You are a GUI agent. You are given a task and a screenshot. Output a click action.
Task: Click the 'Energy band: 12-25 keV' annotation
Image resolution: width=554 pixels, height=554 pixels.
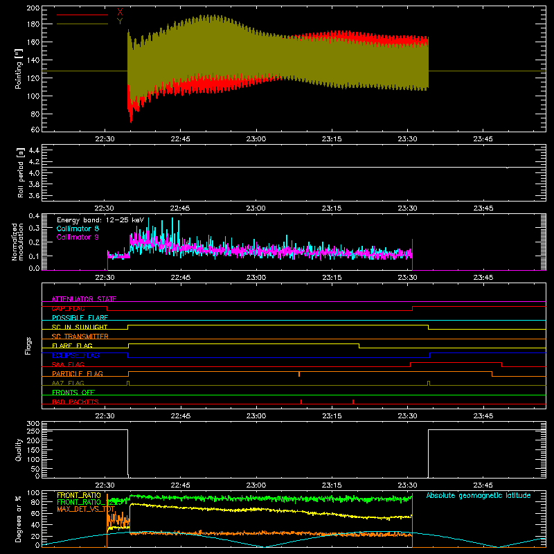(100, 220)
